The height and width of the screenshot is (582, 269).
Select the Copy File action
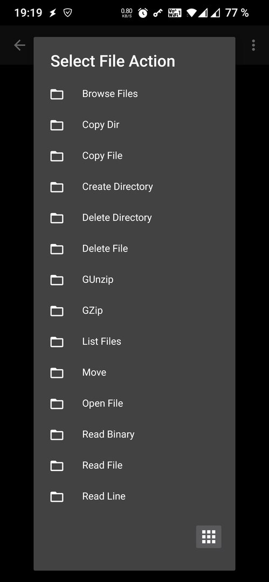[134, 156]
